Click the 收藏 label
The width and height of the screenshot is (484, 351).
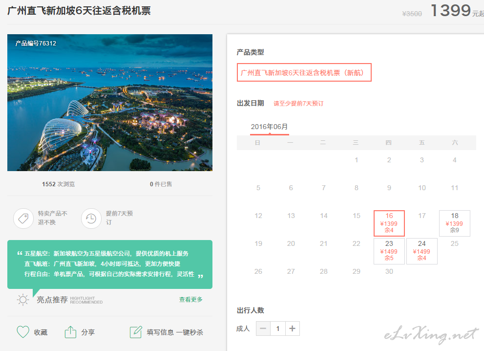pos(41,332)
